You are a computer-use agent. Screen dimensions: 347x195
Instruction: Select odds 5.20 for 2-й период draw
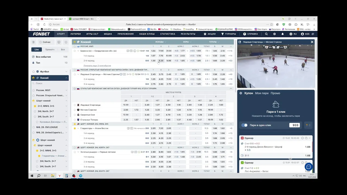161,61
